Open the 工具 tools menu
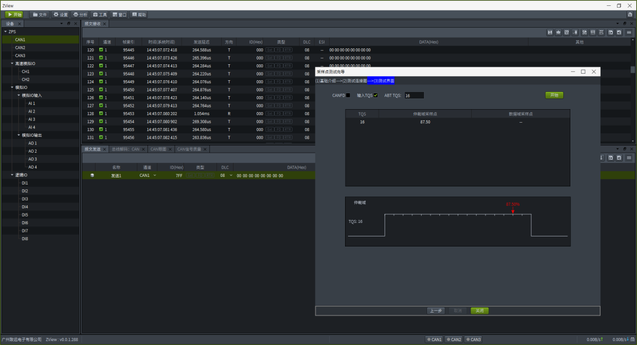The image size is (637, 345). point(100,14)
